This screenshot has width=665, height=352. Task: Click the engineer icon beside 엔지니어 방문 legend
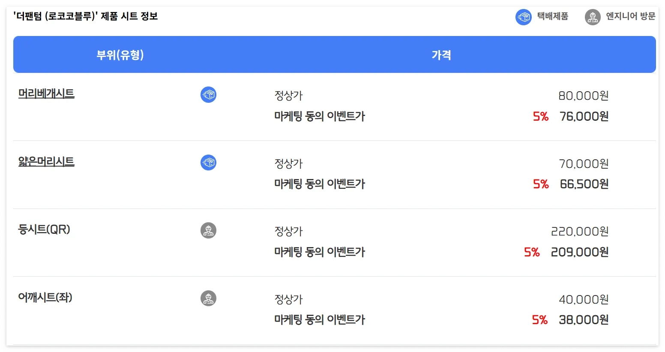[x=593, y=17]
